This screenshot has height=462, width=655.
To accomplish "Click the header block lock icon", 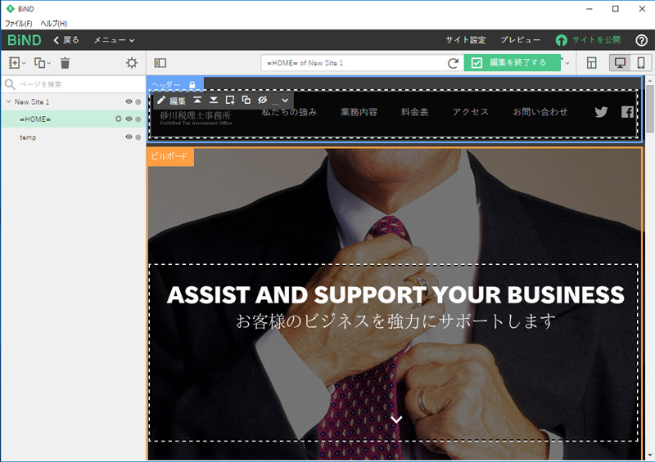I will (192, 85).
